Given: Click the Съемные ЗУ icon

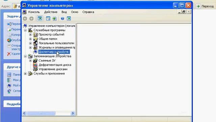Looking at the screenshot, I should point(35,61).
